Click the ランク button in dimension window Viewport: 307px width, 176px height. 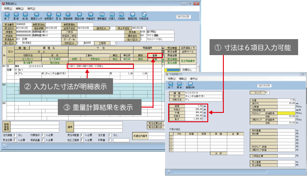tap(257, 93)
